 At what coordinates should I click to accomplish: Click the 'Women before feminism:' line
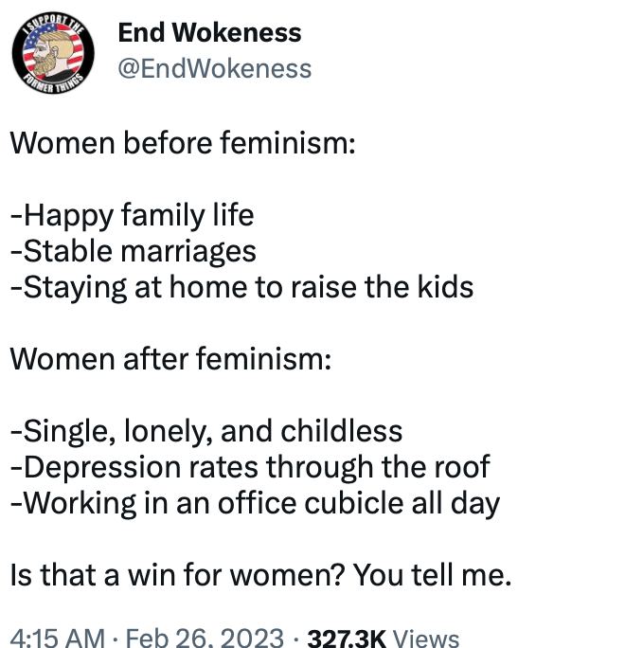pyautogui.click(x=183, y=142)
